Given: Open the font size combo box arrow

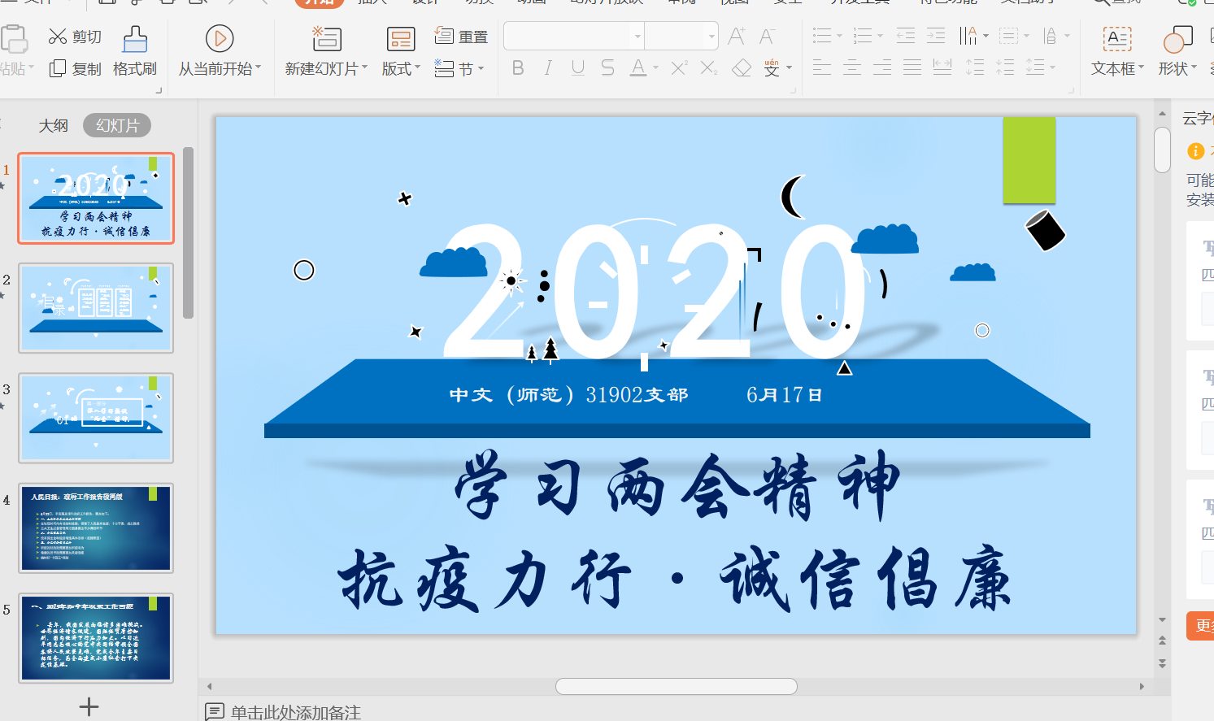Looking at the screenshot, I should click(x=711, y=37).
